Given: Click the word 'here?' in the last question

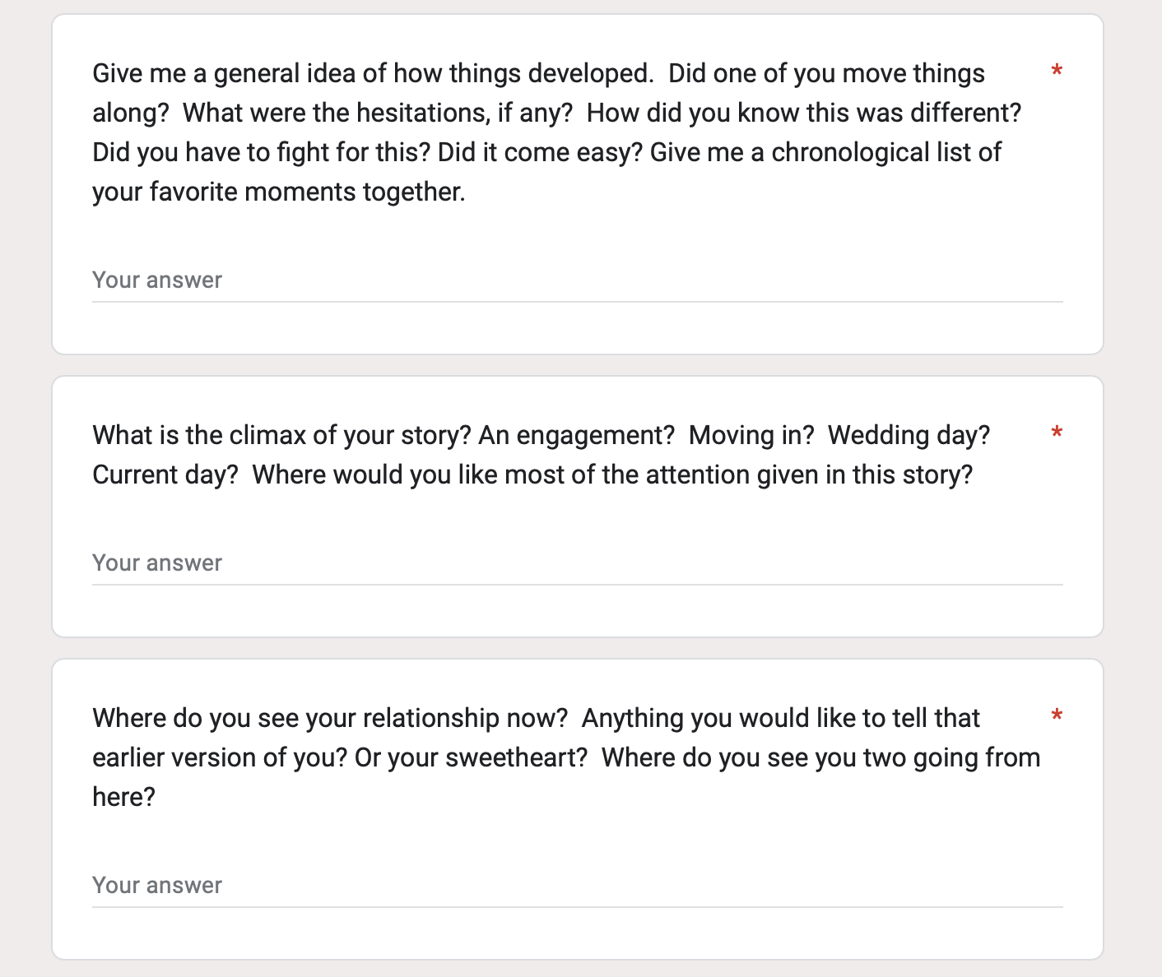Looking at the screenshot, I should (x=123, y=798).
